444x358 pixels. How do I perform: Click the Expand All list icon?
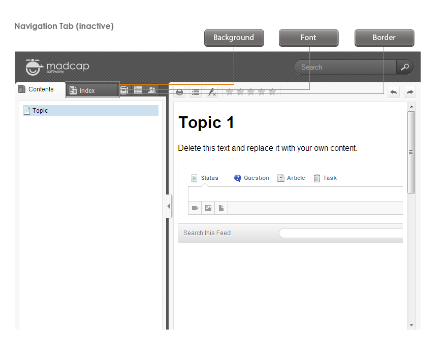[196, 92]
